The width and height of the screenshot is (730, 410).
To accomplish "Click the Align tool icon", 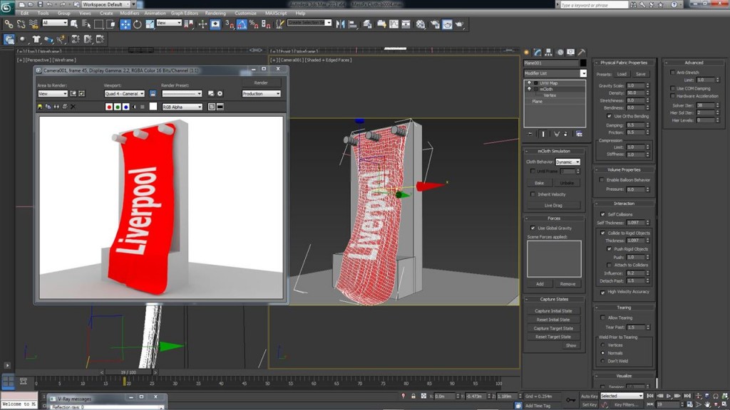I will pyautogui.click(x=352, y=24).
